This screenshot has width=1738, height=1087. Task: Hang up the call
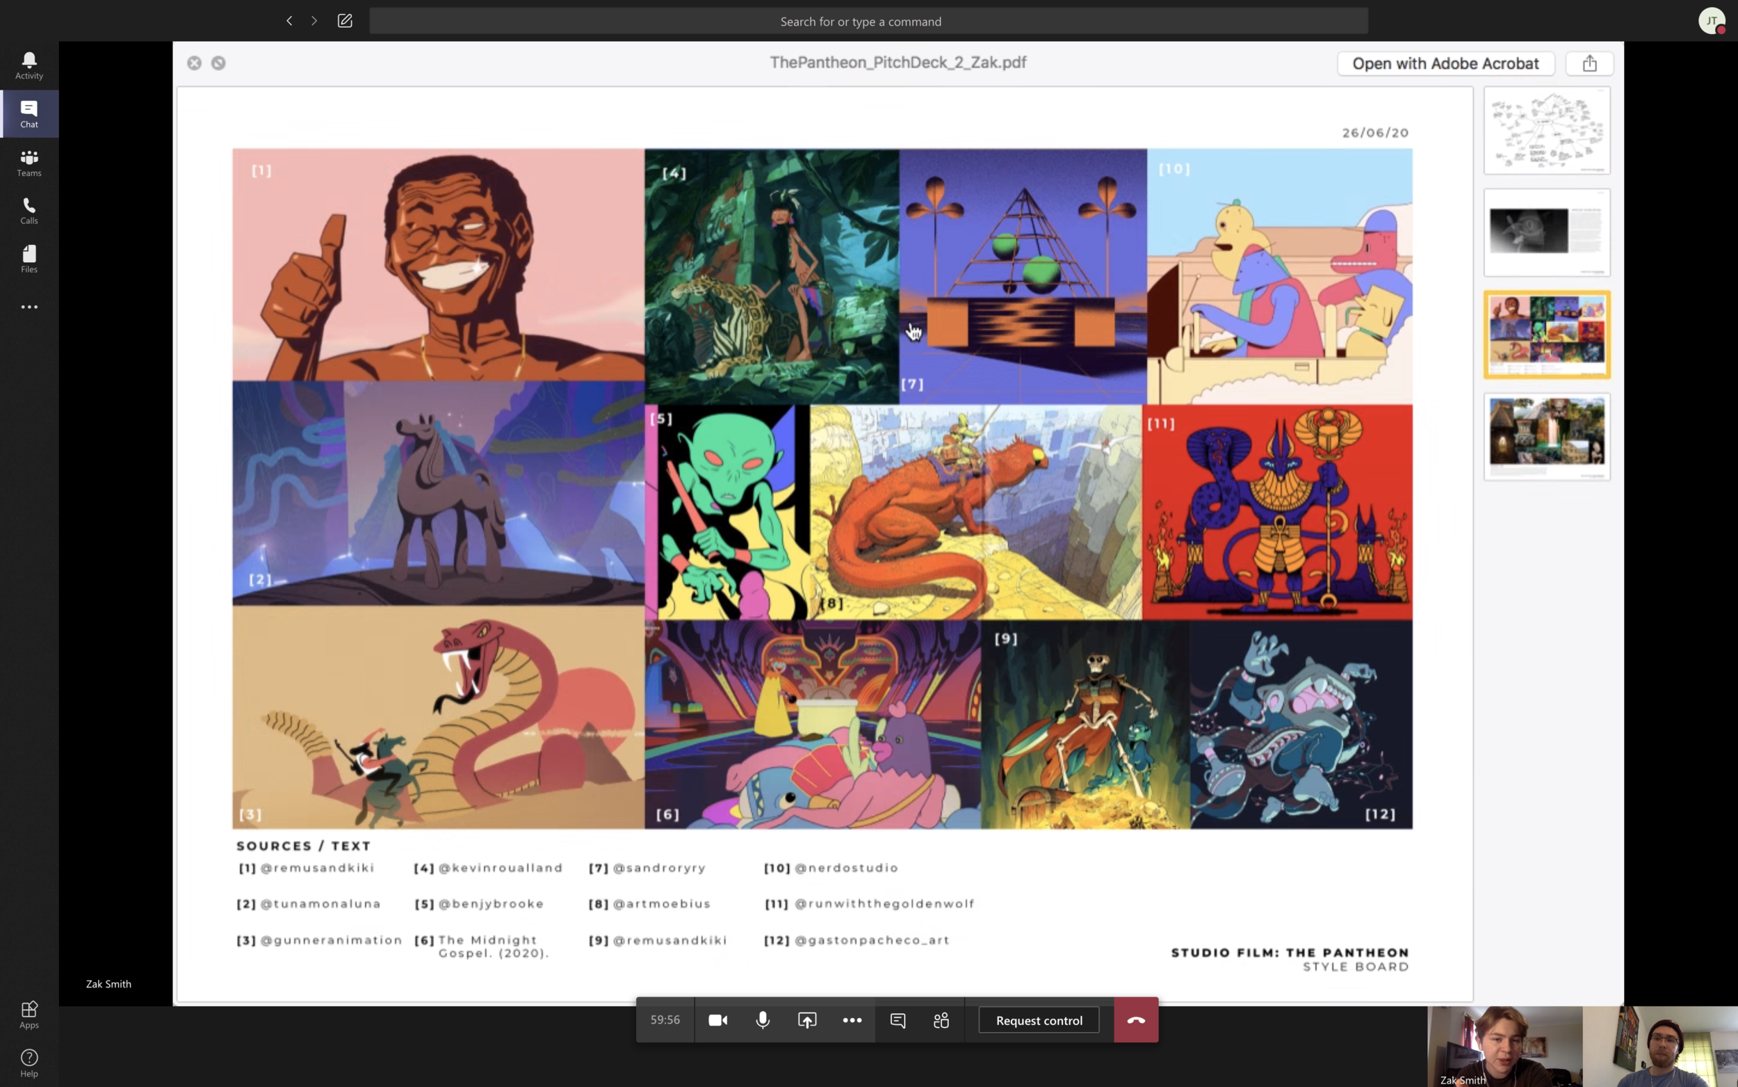click(x=1136, y=1020)
